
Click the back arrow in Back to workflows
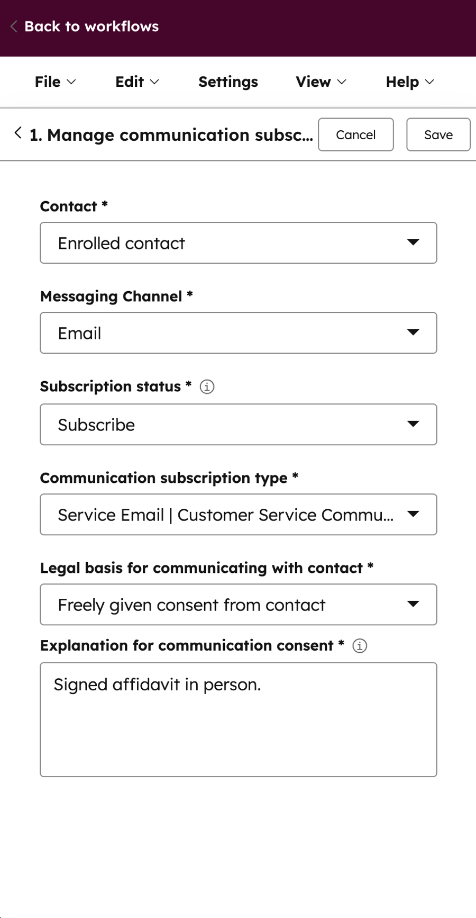[13, 26]
